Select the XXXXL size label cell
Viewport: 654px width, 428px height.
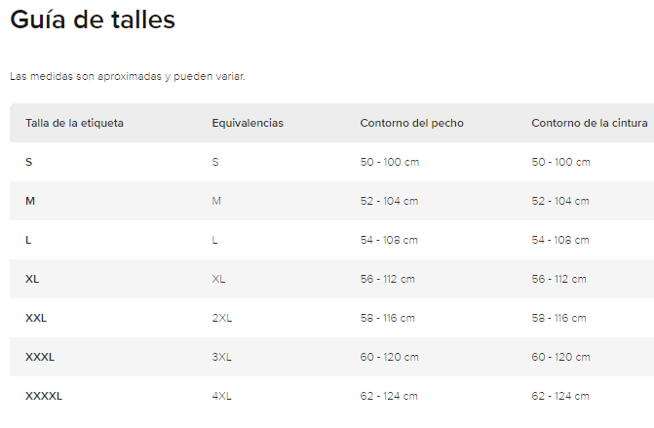(x=44, y=396)
